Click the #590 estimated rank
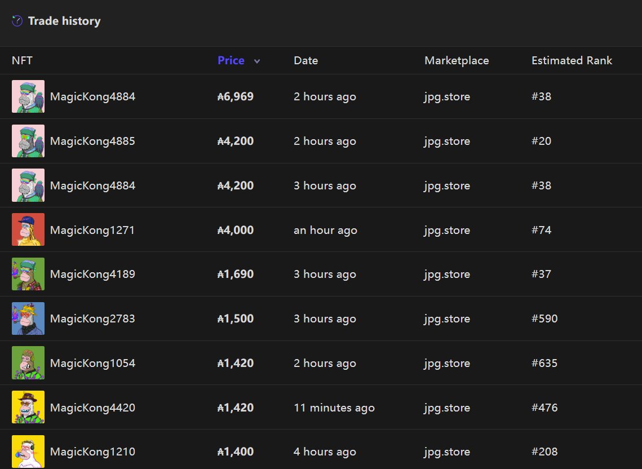Screen dimensions: 642x469 click(x=544, y=318)
